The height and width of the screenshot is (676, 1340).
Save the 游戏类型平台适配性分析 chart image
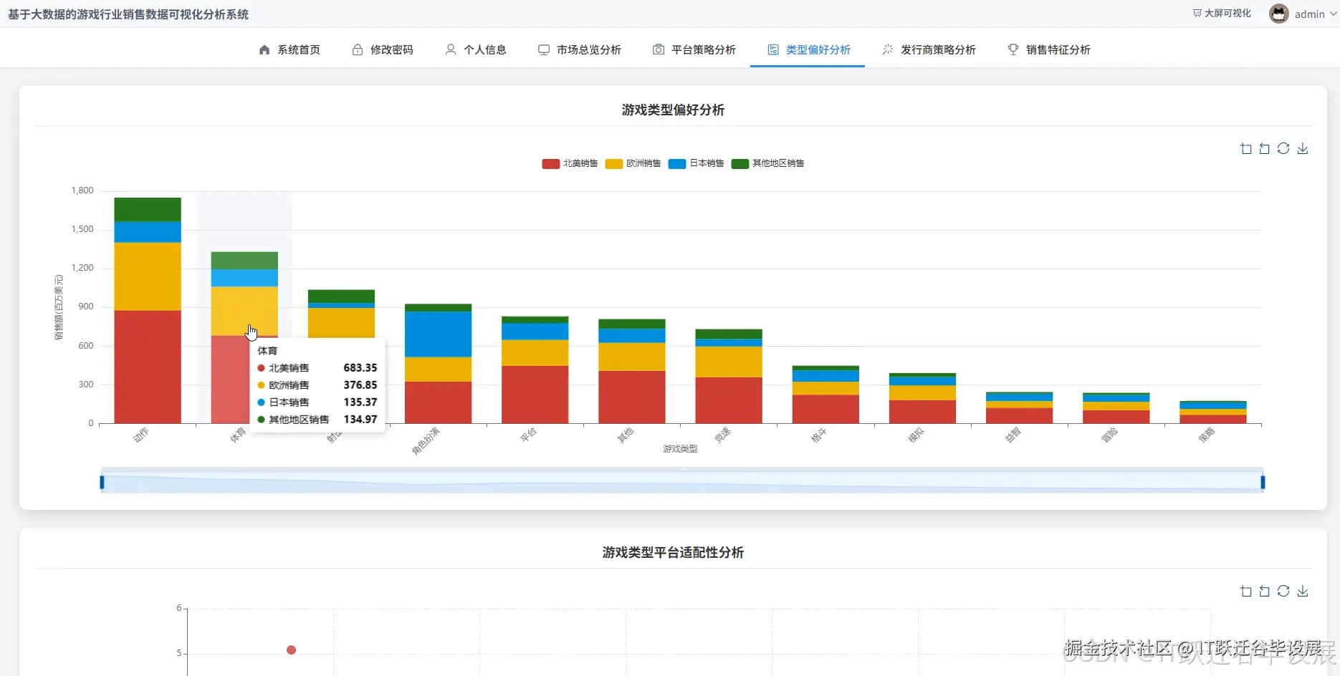1303,591
